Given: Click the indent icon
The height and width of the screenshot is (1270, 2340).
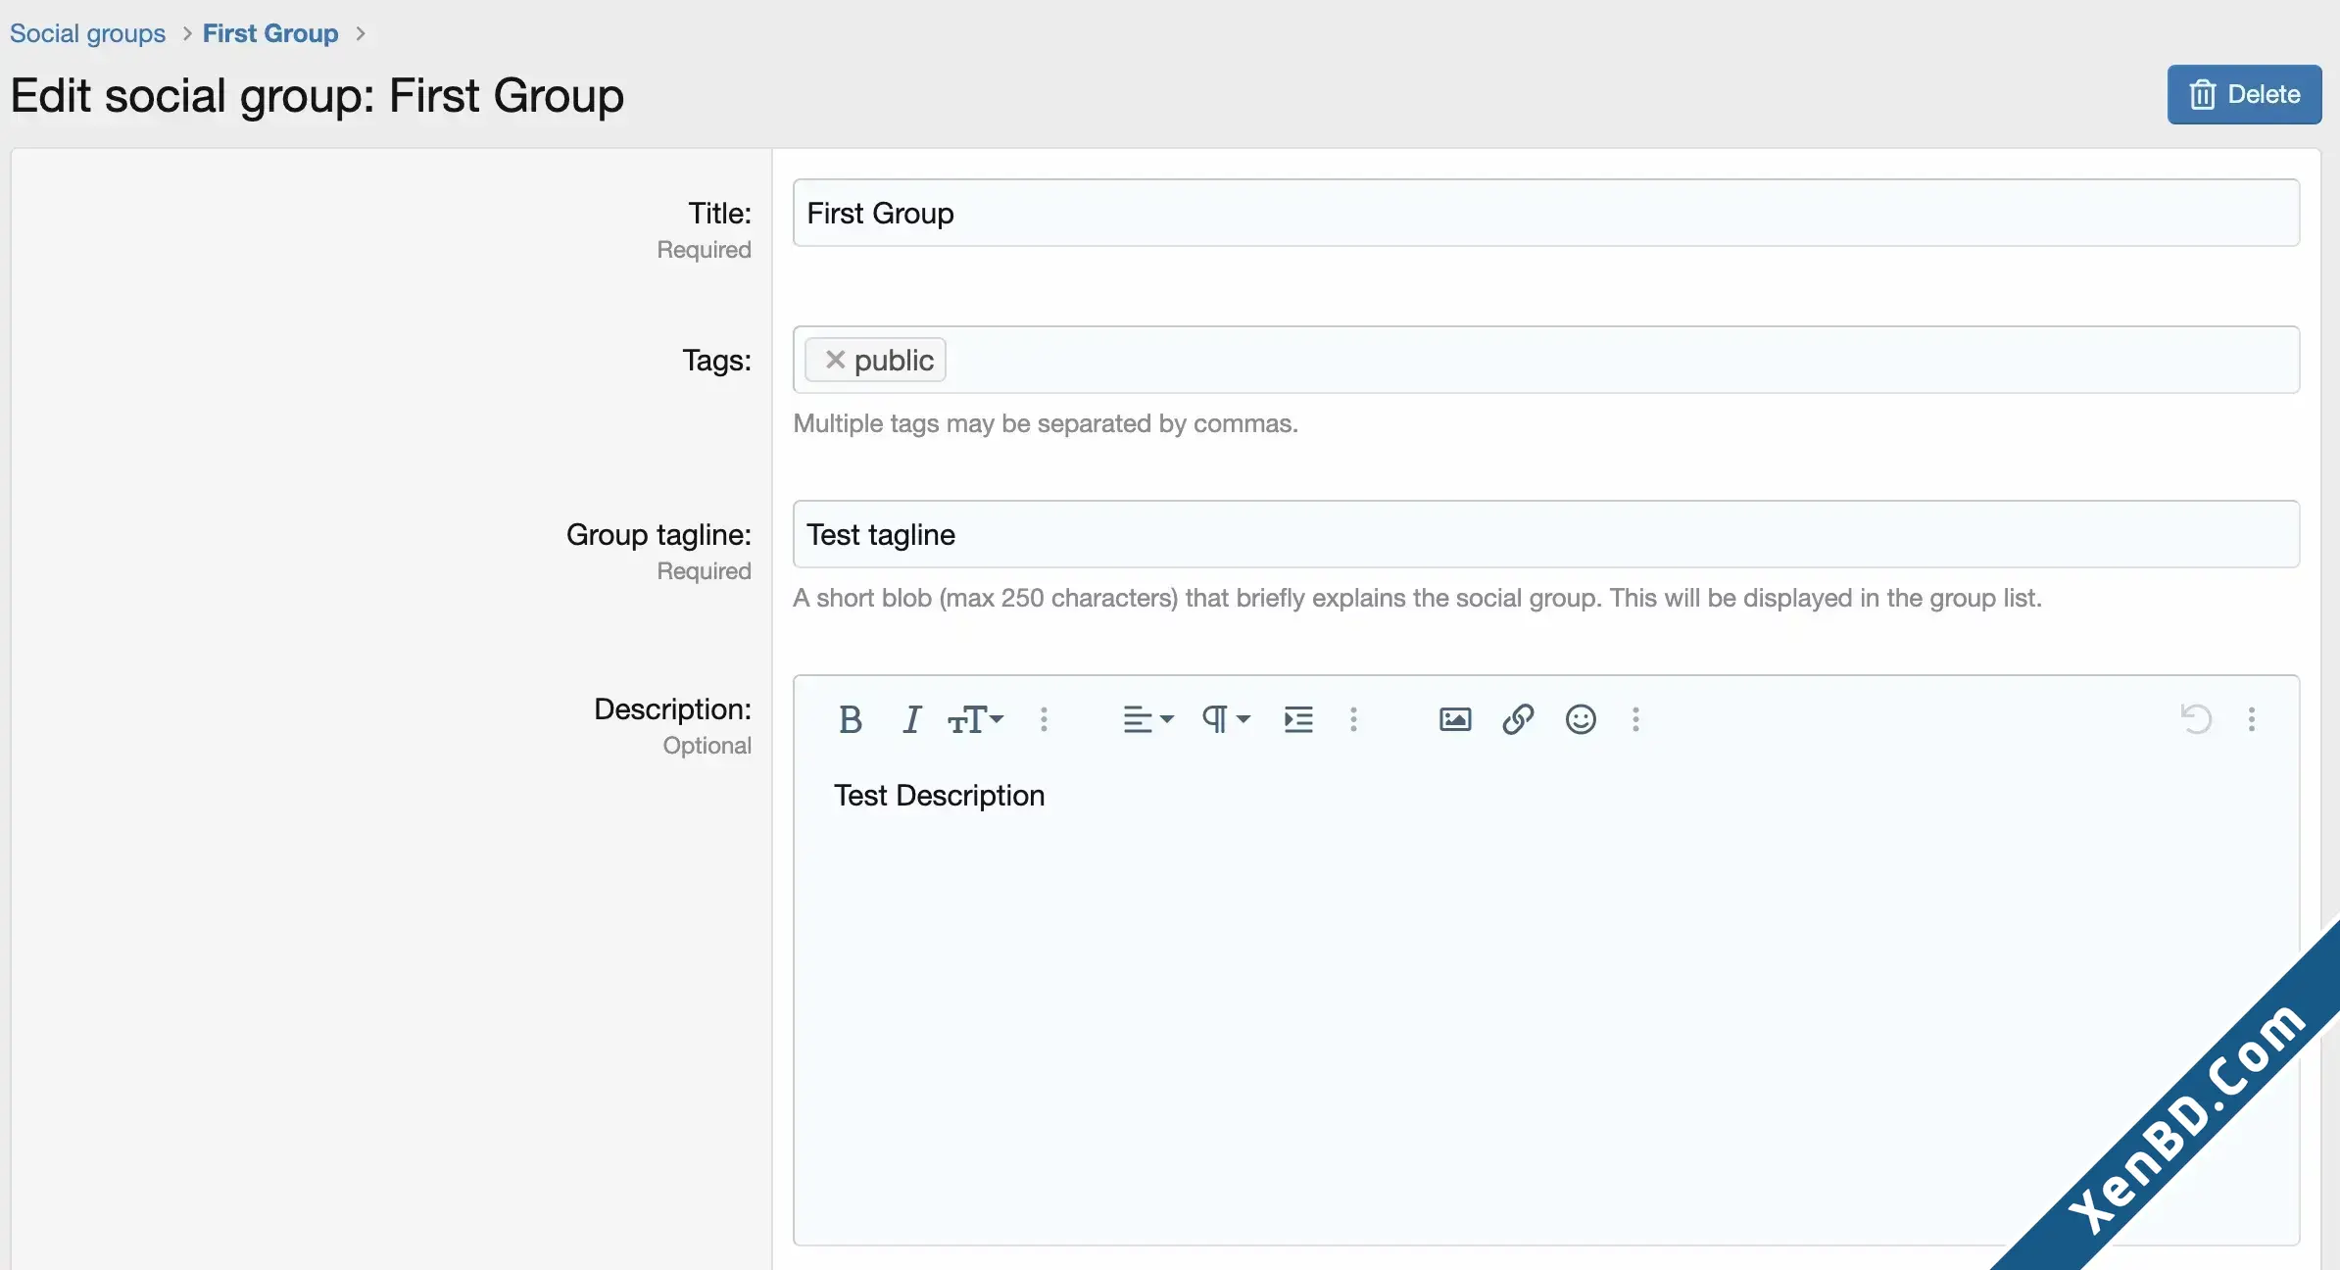Looking at the screenshot, I should 1298,720.
